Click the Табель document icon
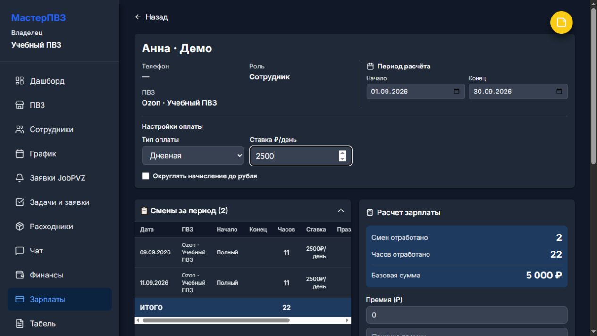 [x=19, y=324]
